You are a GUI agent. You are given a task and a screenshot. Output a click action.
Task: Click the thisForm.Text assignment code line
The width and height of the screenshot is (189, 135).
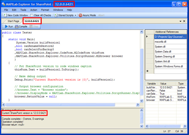point(47,70)
